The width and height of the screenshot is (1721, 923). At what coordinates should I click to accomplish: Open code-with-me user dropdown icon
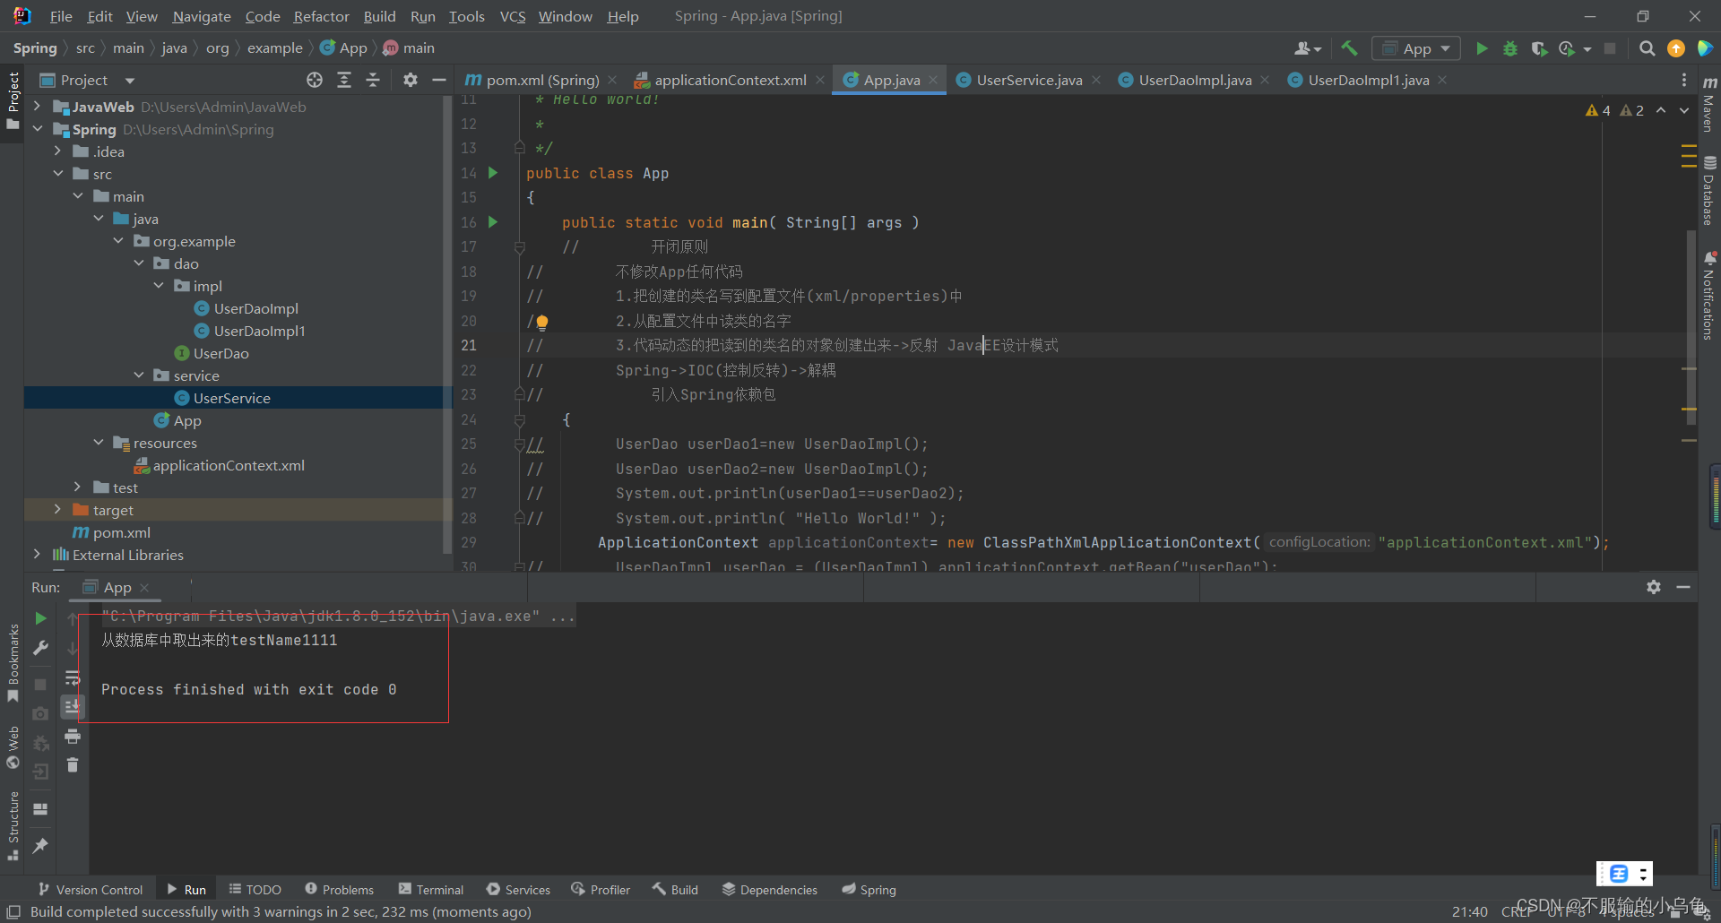[1308, 48]
